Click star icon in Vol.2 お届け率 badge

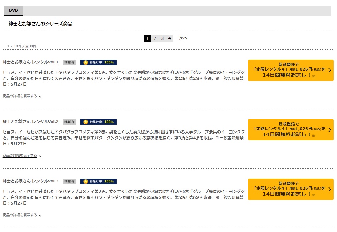(x=85, y=122)
